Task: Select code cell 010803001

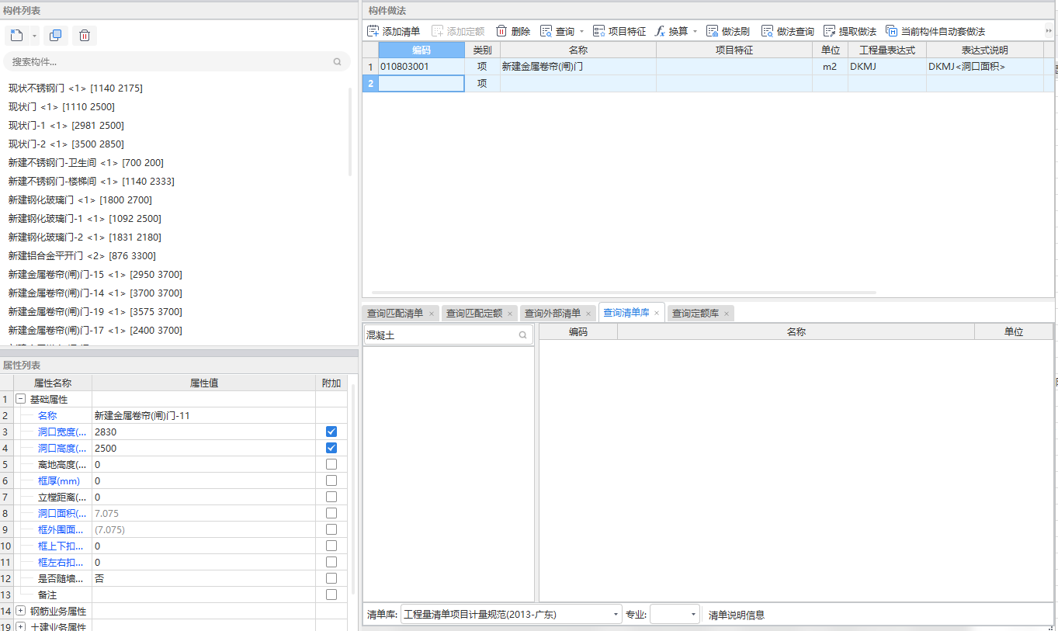Action: [421, 67]
